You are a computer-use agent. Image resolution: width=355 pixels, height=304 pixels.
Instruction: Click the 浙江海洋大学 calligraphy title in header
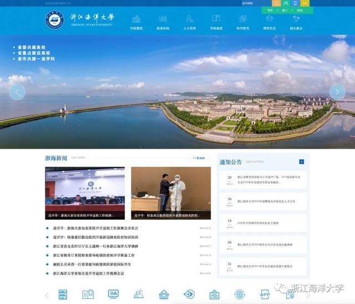92,17
